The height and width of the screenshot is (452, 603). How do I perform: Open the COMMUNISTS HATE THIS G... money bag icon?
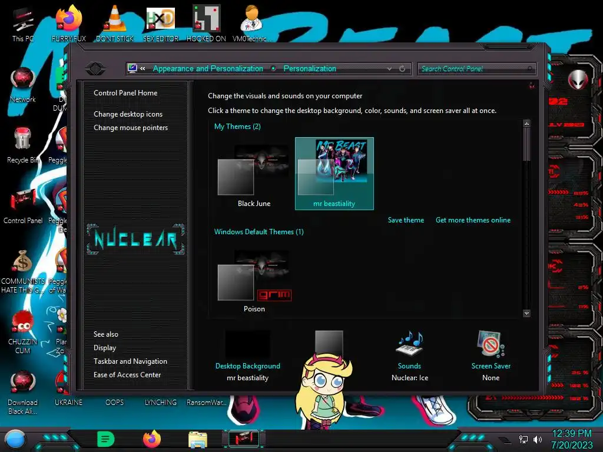(x=23, y=271)
